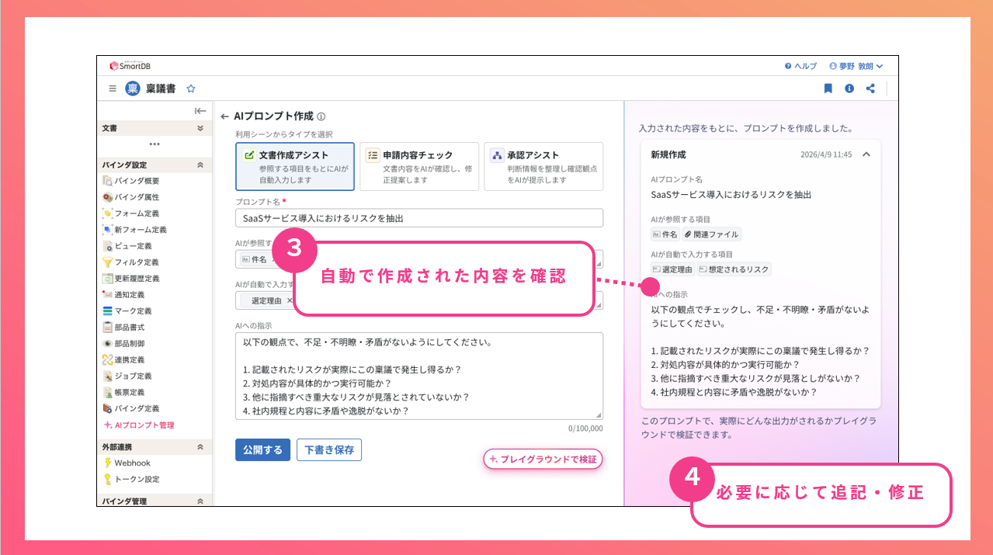
Task: Open the ヘルプ help link
Action: click(800, 66)
